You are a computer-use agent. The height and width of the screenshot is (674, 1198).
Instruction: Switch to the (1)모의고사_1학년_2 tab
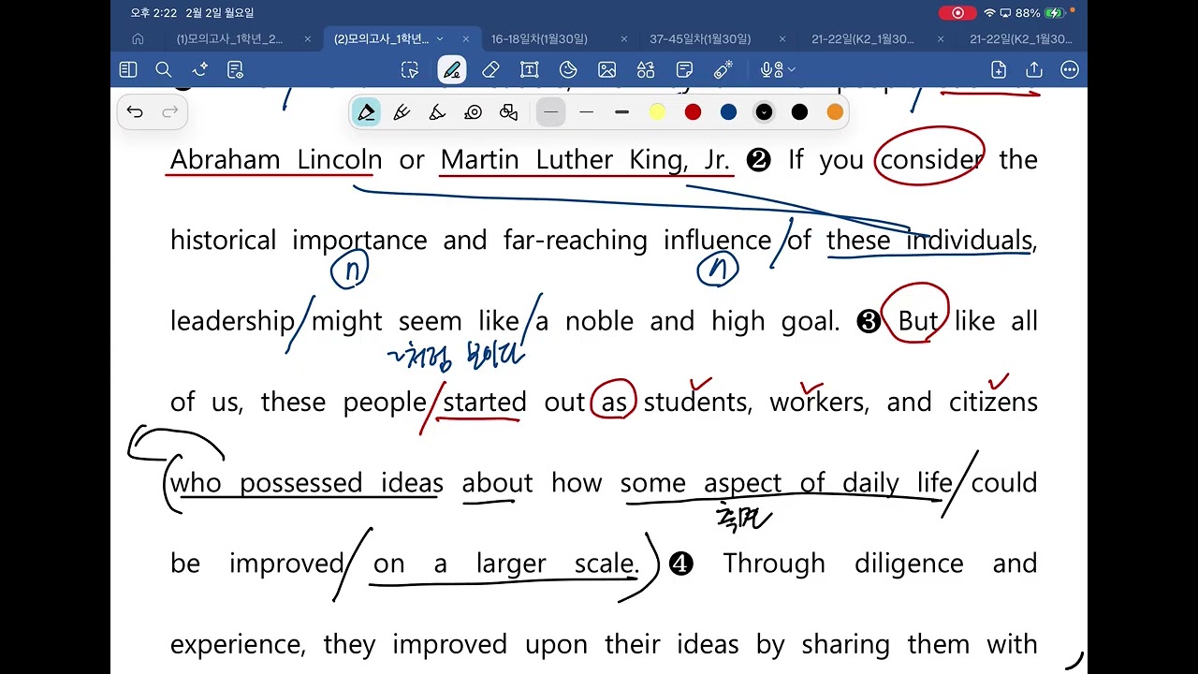click(x=230, y=39)
